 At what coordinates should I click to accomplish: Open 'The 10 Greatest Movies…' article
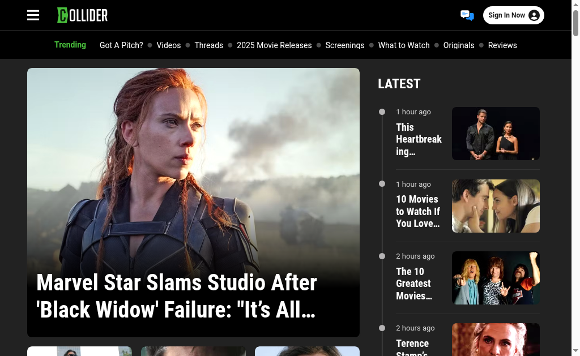414,284
